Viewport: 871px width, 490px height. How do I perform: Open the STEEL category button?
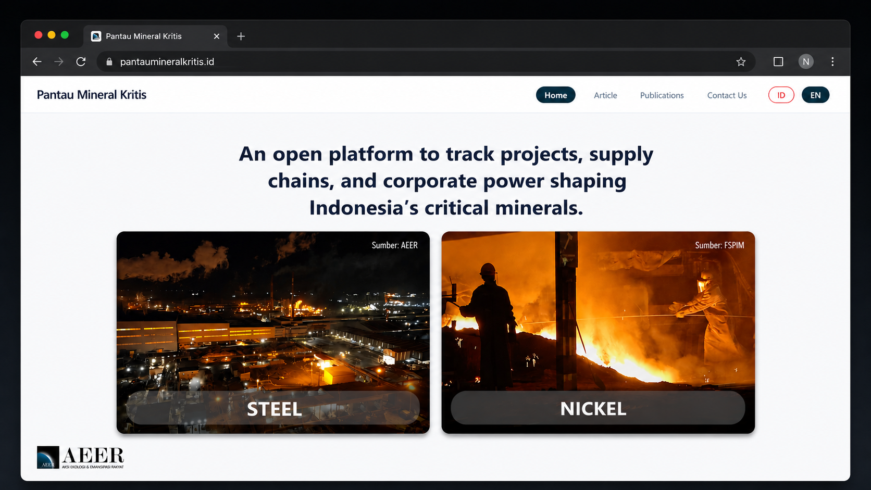pos(273,408)
